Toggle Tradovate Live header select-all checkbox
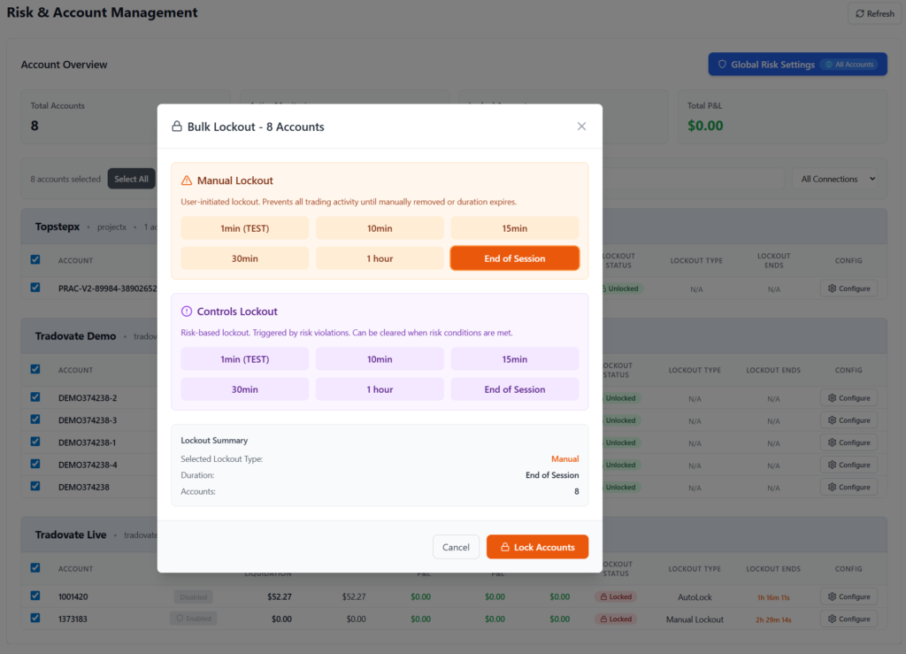The width and height of the screenshot is (906, 654). pyautogui.click(x=35, y=568)
